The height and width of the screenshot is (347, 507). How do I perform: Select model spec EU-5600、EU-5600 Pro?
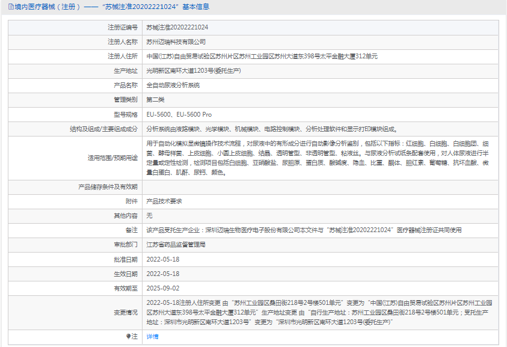pyautogui.click(x=179, y=114)
